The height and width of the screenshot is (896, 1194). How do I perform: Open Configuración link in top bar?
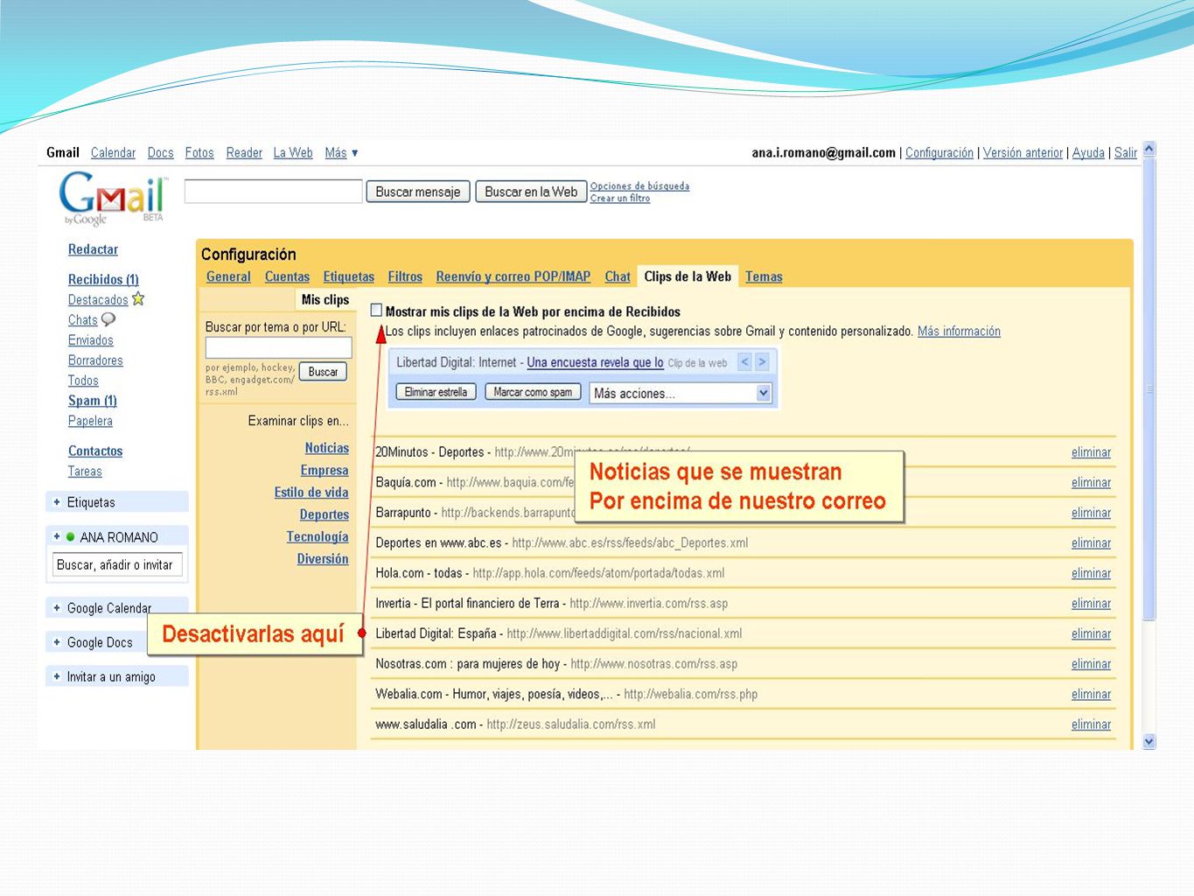click(939, 152)
